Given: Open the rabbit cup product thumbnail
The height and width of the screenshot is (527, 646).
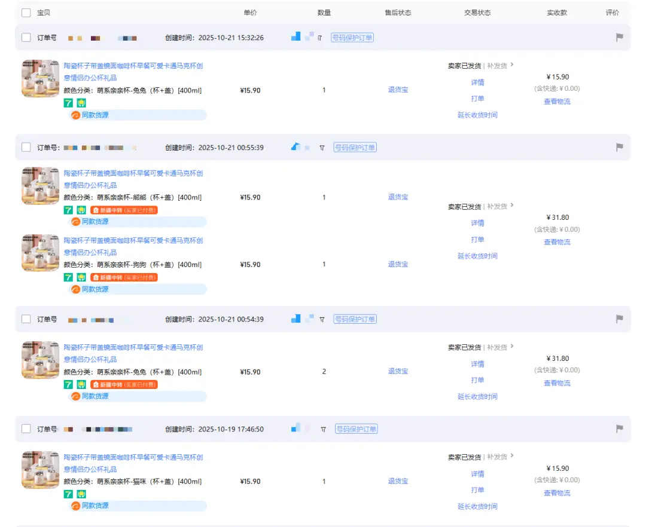Looking at the screenshot, I should pyautogui.click(x=39, y=78).
